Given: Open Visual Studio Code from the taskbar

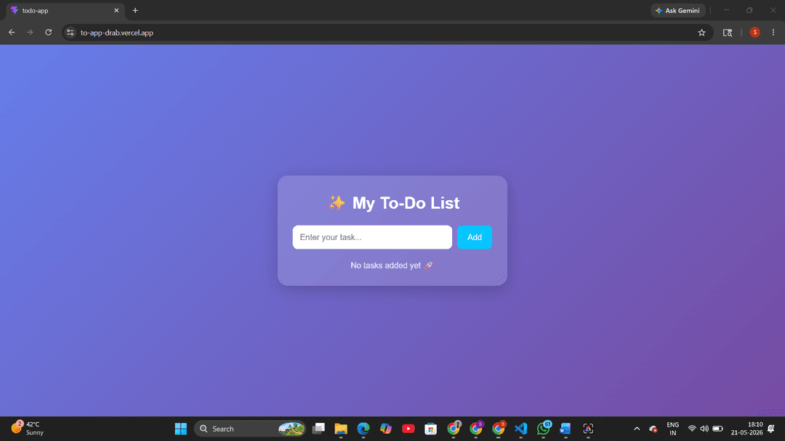Looking at the screenshot, I should [520, 429].
